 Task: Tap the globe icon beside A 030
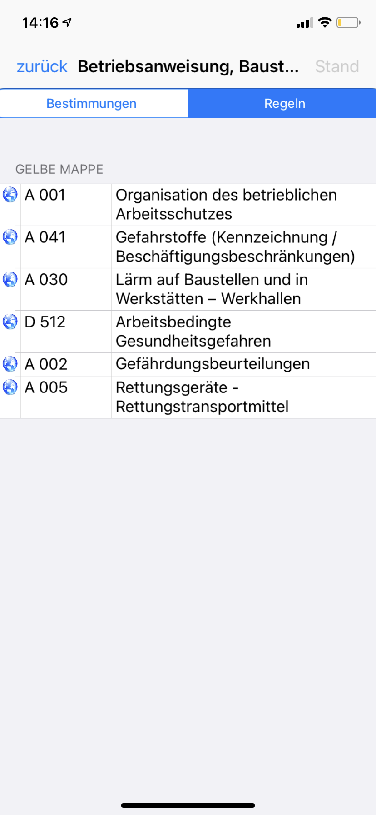pyautogui.click(x=10, y=279)
